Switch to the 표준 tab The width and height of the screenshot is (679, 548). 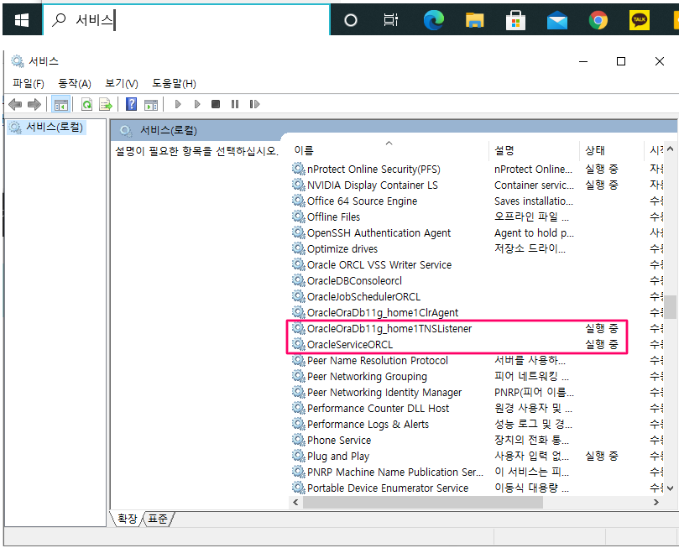[157, 519]
